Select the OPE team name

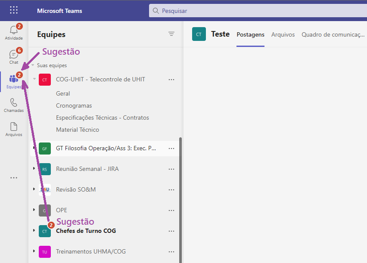click(62, 210)
